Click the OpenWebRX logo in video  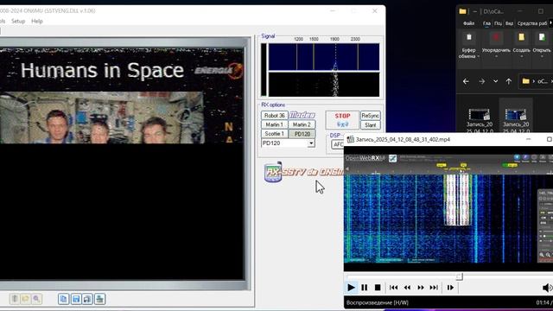pos(365,158)
